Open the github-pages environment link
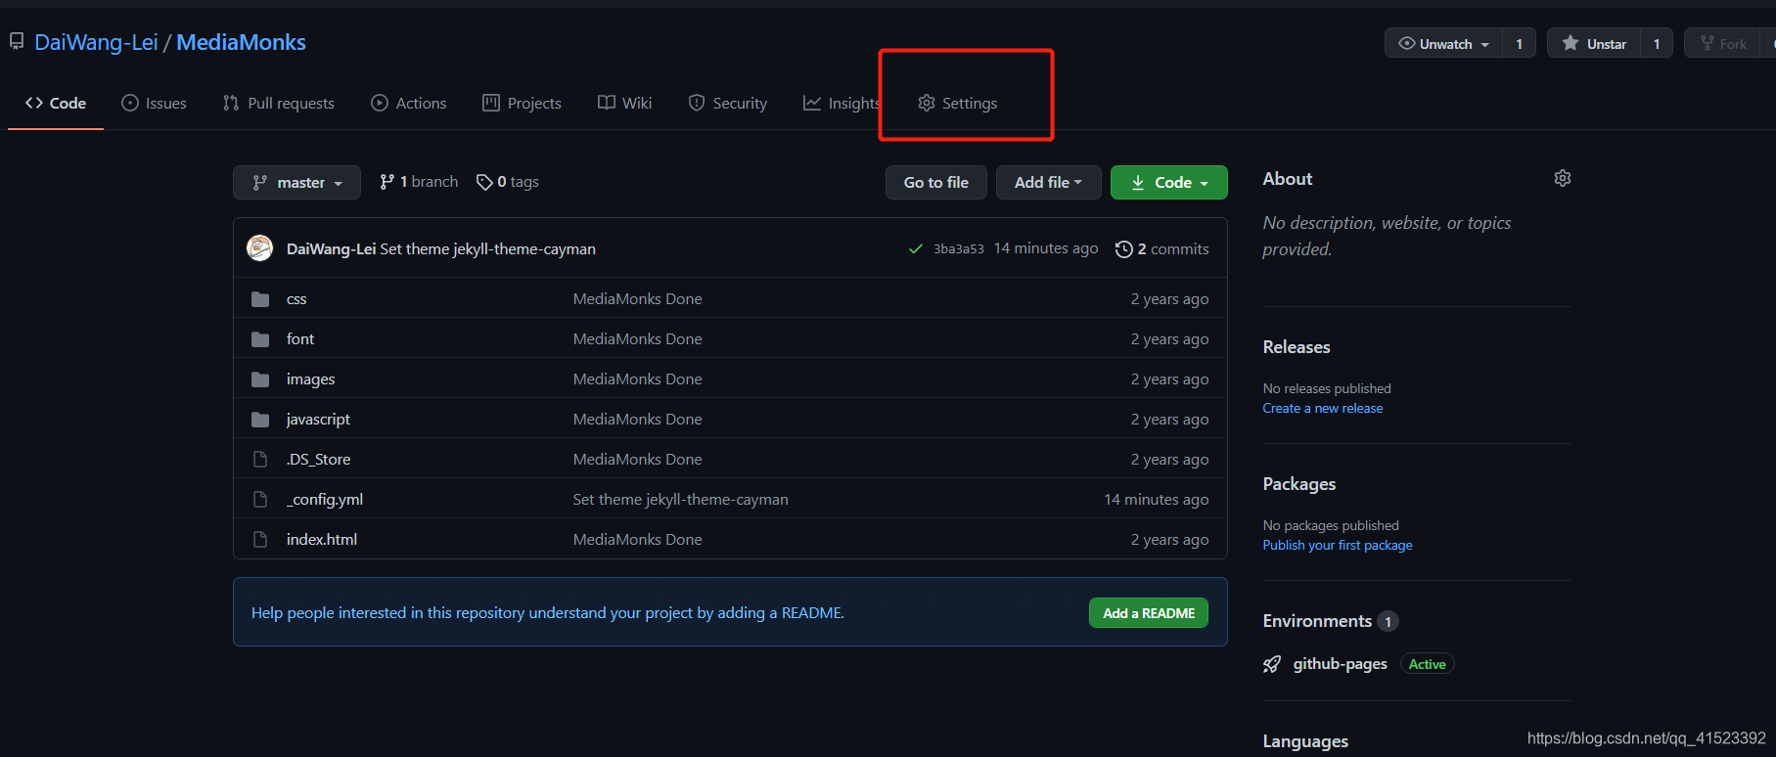This screenshot has width=1776, height=757. pyautogui.click(x=1341, y=664)
